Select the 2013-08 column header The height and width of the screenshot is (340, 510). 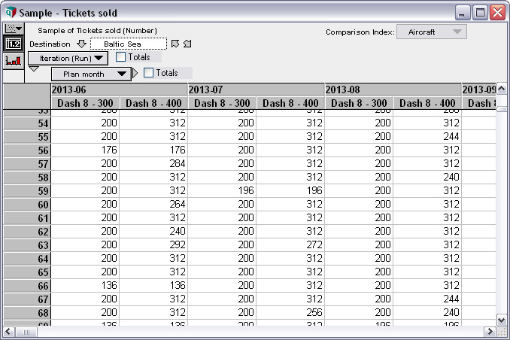(392, 90)
